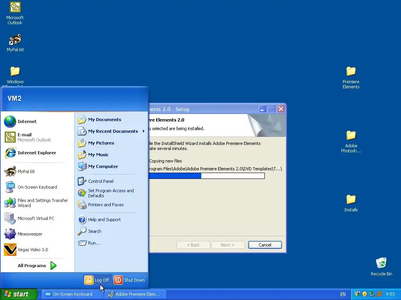401x300 pixels.
Task: Open My Documents in the Start menu
Action: pos(112,120)
